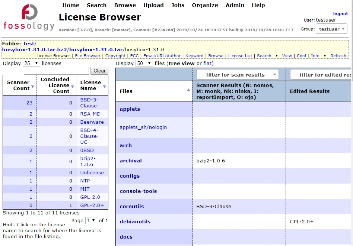
Task: Click scanner count 23 for BSD-3-Clause
Action: [x=29, y=103]
